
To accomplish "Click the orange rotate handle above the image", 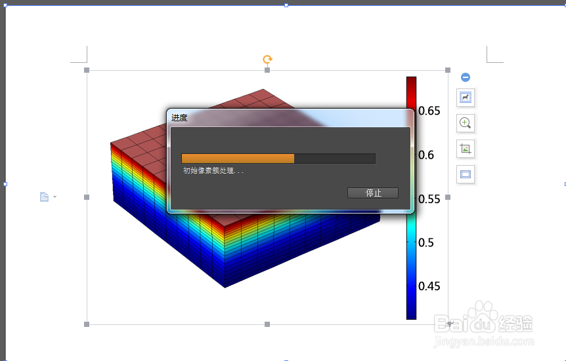I will [x=267, y=59].
